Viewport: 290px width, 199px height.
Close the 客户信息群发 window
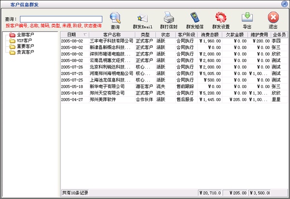(x=285, y=3)
